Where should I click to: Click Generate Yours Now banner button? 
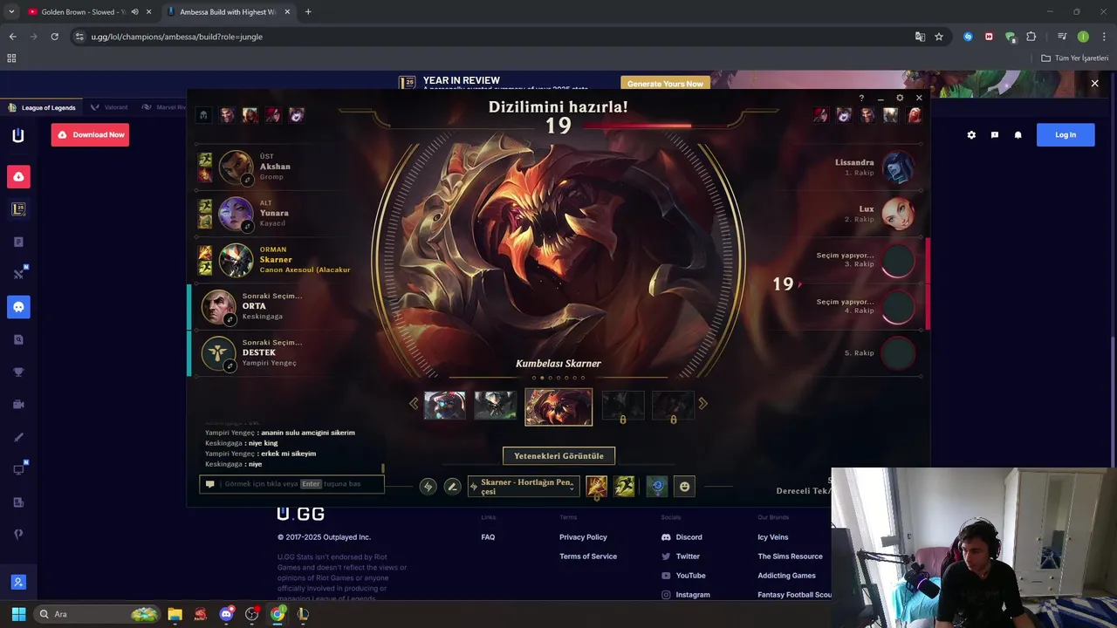click(665, 84)
